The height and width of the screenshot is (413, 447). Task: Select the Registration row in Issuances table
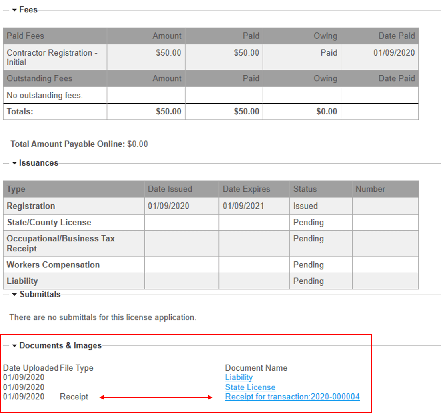[31, 206]
